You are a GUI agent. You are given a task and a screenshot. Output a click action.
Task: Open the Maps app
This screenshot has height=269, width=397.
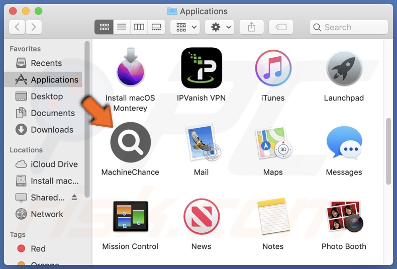(273, 143)
